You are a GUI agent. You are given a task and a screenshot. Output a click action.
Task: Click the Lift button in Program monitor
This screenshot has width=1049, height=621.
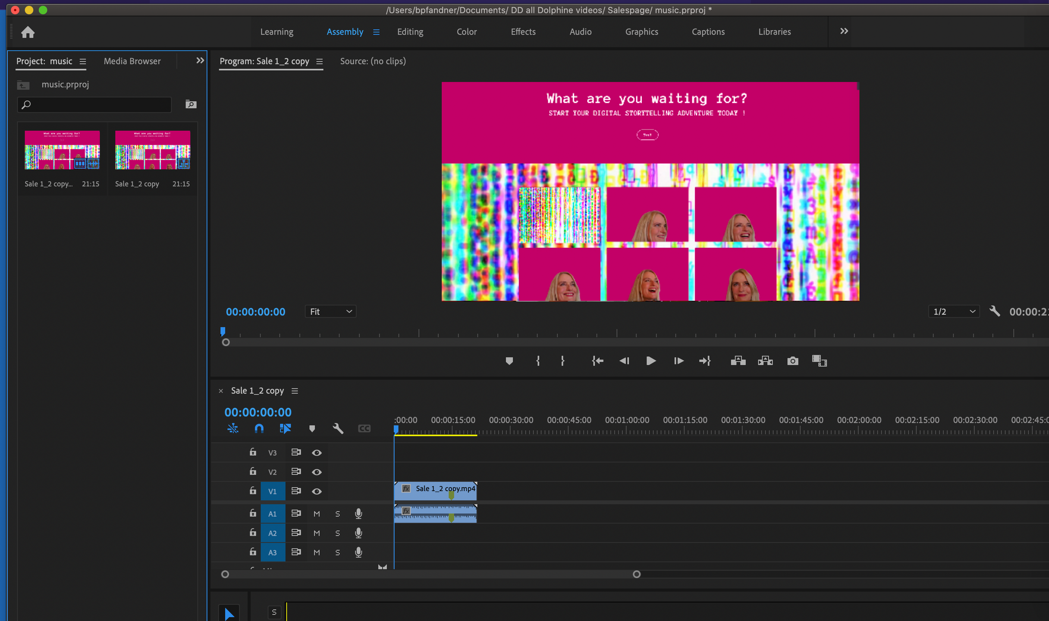pyautogui.click(x=738, y=361)
